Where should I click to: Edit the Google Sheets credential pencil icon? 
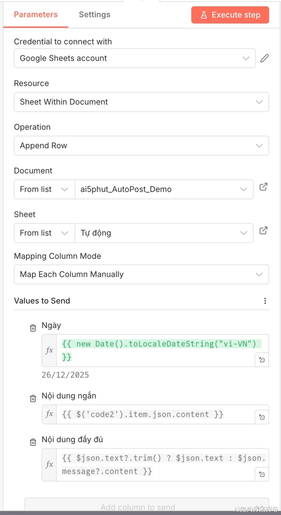264,58
